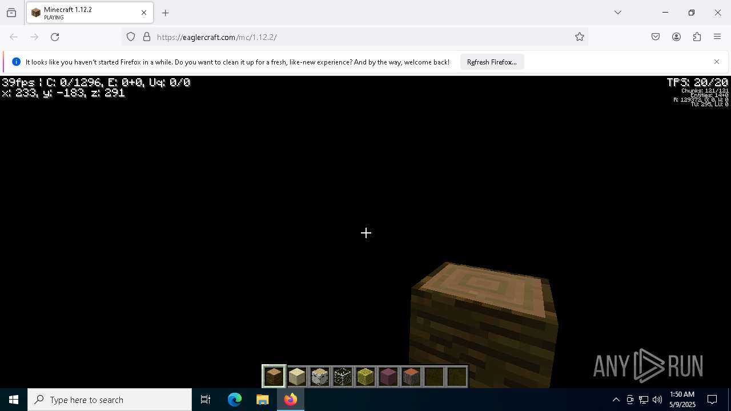Screen dimensions: 731x411
Task: Select the acacia log hotbar slot
Action: pyautogui.click(x=411, y=377)
